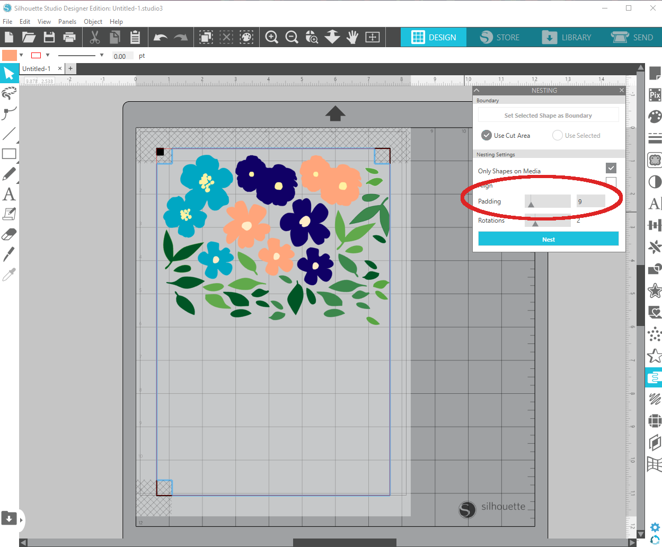This screenshot has width=662, height=547.
Task: Select the Eyedropper tool
Action: pos(9,275)
